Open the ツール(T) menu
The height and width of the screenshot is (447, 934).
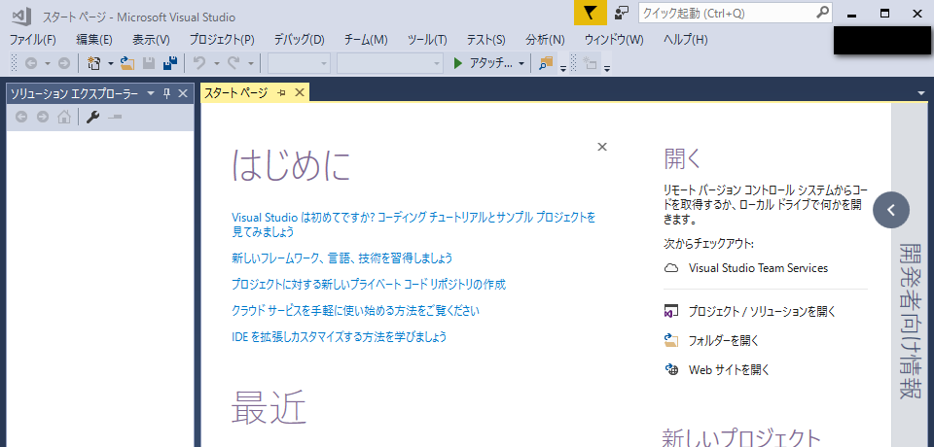(427, 40)
